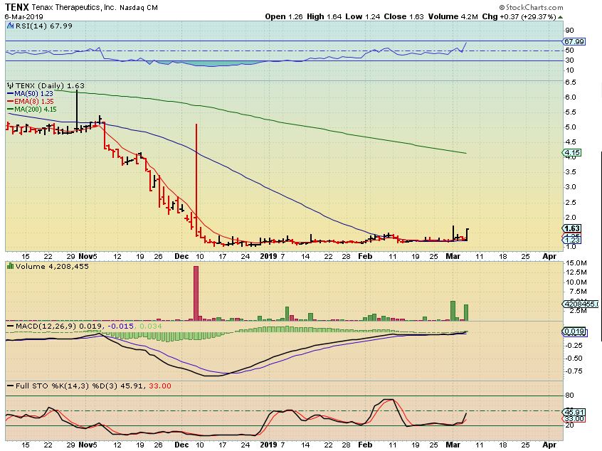Screen dimensions: 602x451
Task: Click the Chg +0.37 (+29.37%) value
Action: [x=519, y=17]
